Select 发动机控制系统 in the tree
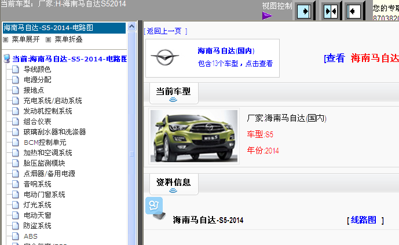Image resolution: width=399 pixels, height=245 pixels. pos(47,111)
